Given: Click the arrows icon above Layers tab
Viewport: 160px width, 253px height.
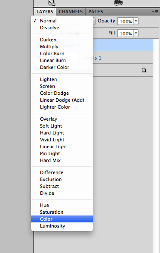Looking at the screenshot, I should click(x=52, y=3).
